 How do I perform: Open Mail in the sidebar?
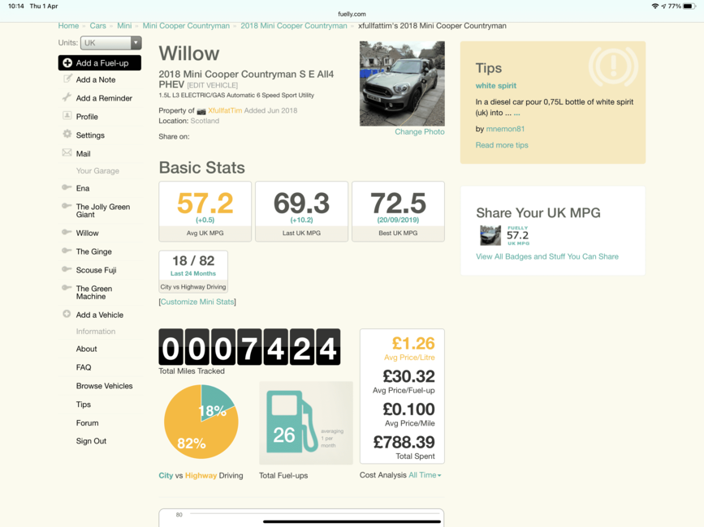coord(83,154)
